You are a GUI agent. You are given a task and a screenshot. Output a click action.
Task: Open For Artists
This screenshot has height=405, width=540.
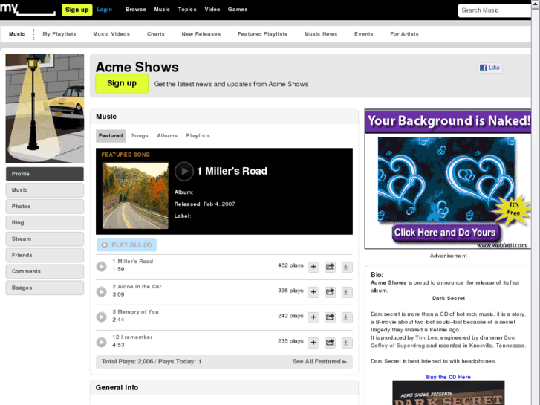[404, 34]
